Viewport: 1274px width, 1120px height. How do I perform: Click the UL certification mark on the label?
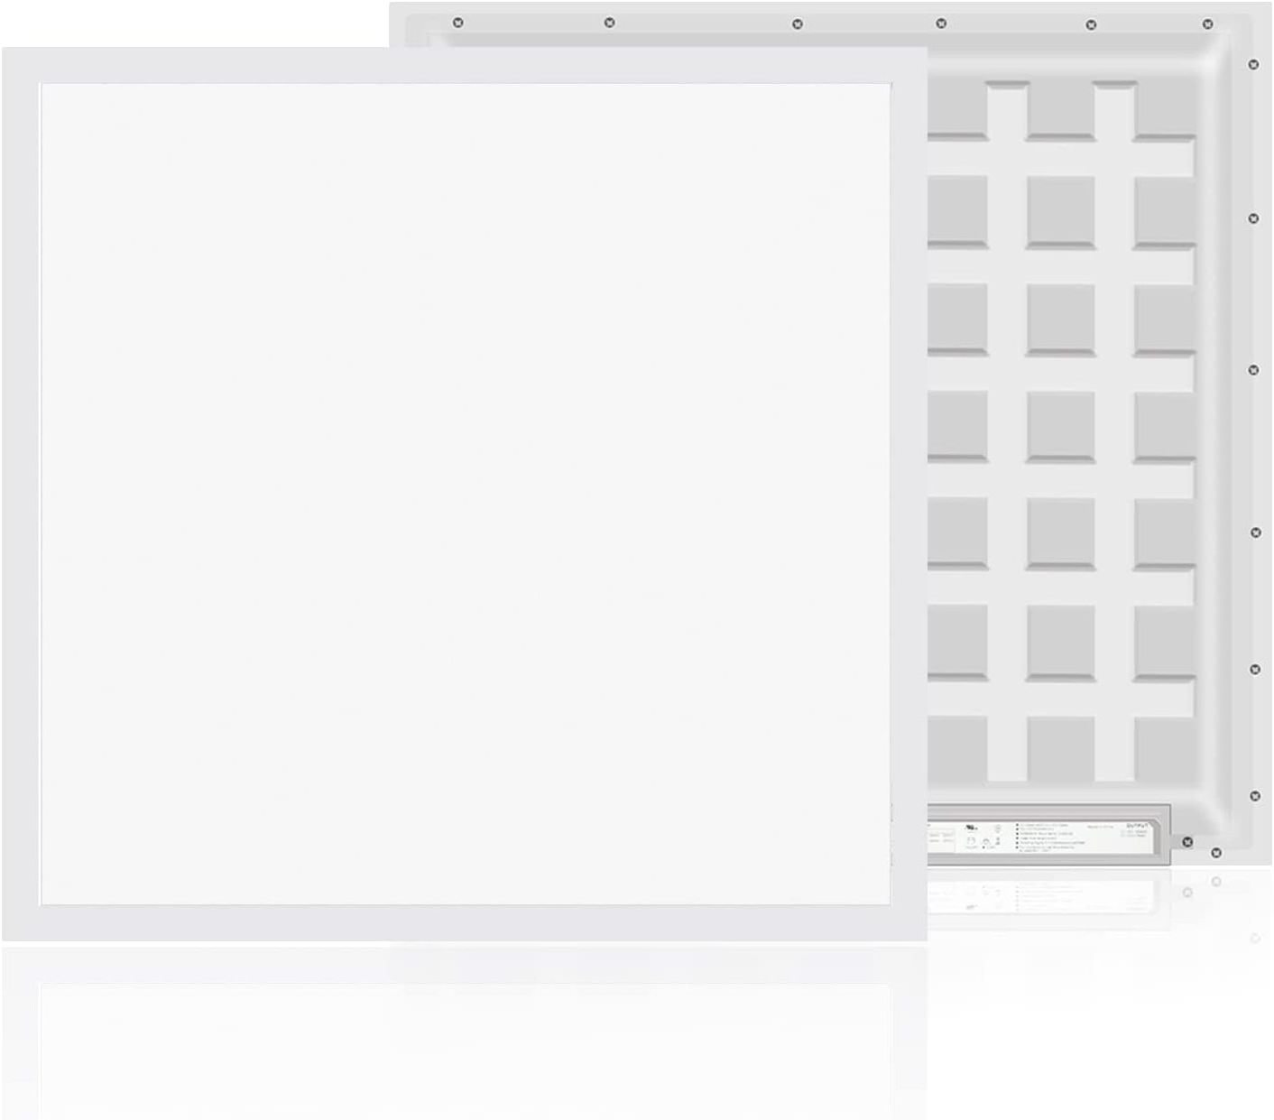(x=972, y=827)
